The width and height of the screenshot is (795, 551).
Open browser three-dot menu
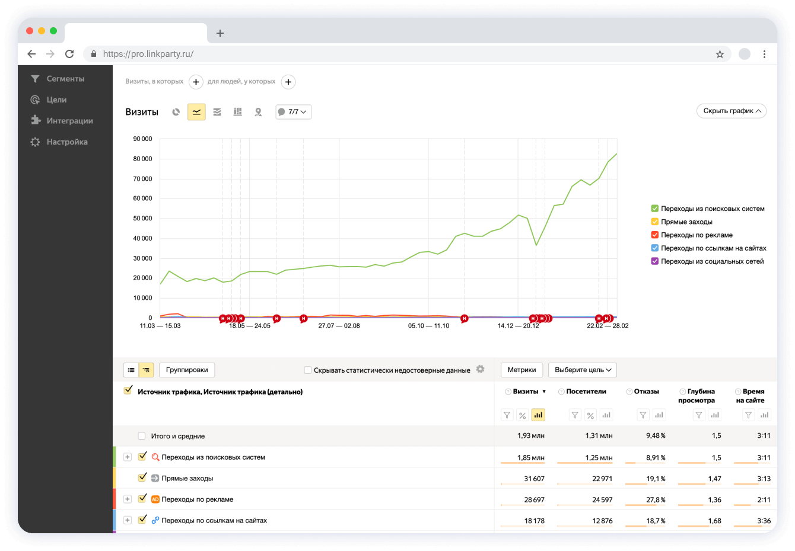point(764,54)
